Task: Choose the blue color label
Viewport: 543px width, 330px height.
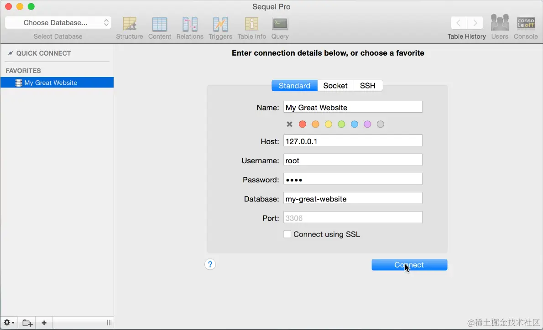Action: click(354, 124)
